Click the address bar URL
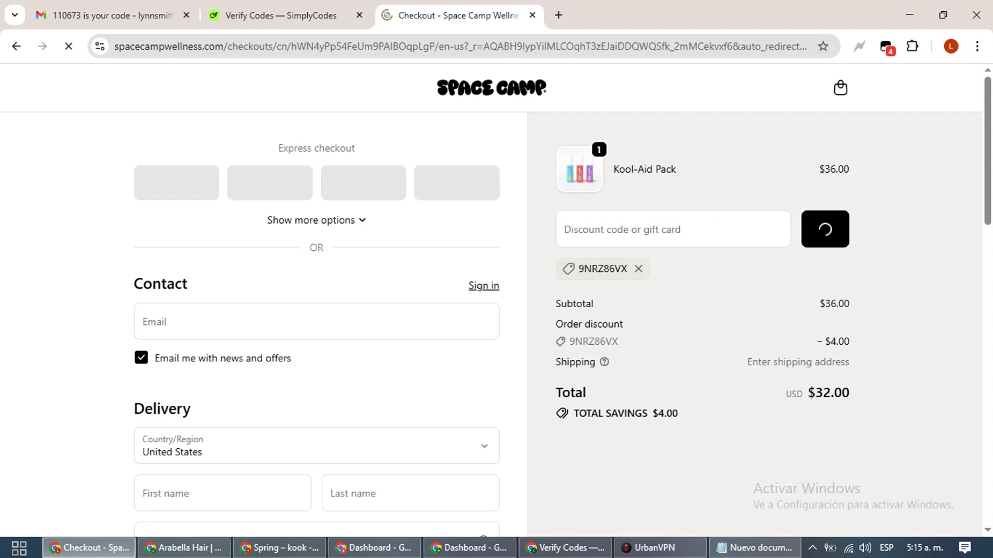Viewport: 993px width, 558px height. (x=460, y=46)
